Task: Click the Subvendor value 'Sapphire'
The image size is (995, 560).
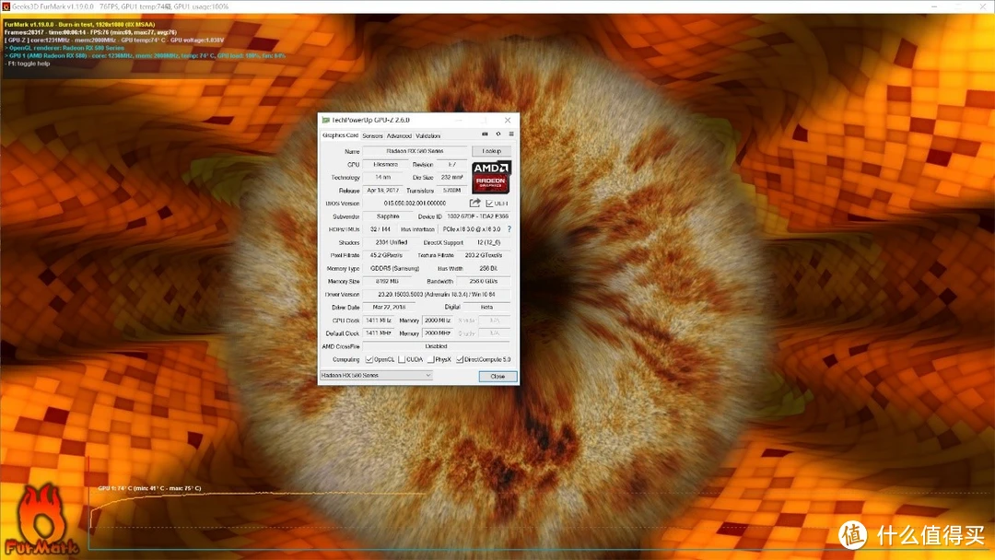Action: coord(388,216)
